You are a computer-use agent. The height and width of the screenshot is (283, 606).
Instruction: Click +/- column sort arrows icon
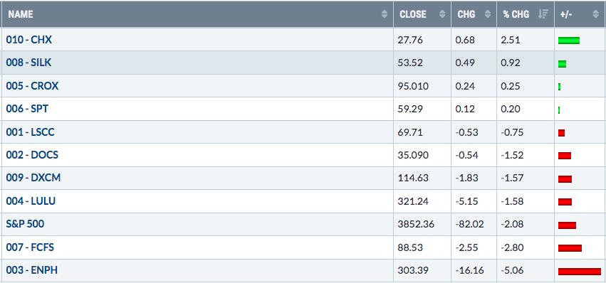pyautogui.click(x=595, y=14)
